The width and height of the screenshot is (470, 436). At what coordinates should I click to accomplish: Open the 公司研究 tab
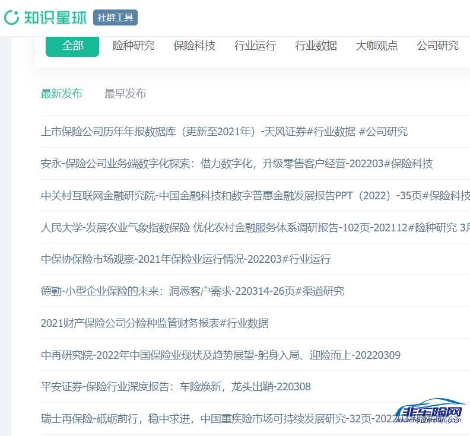click(x=437, y=46)
